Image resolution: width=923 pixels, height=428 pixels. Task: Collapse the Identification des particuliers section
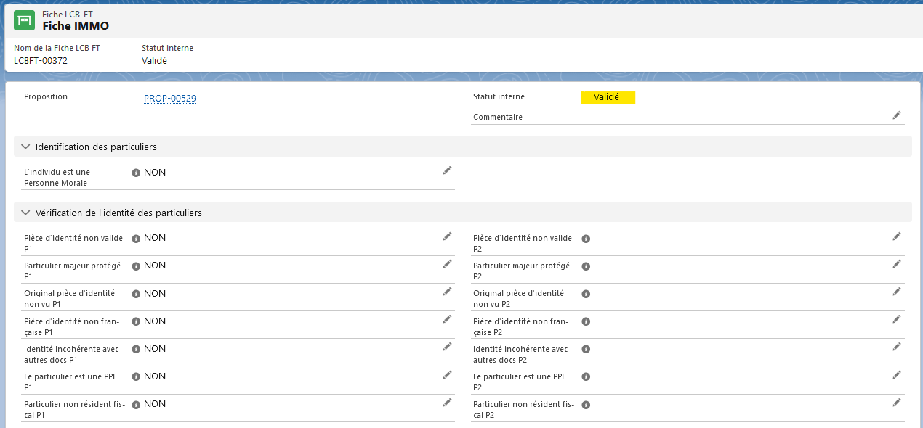(26, 147)
